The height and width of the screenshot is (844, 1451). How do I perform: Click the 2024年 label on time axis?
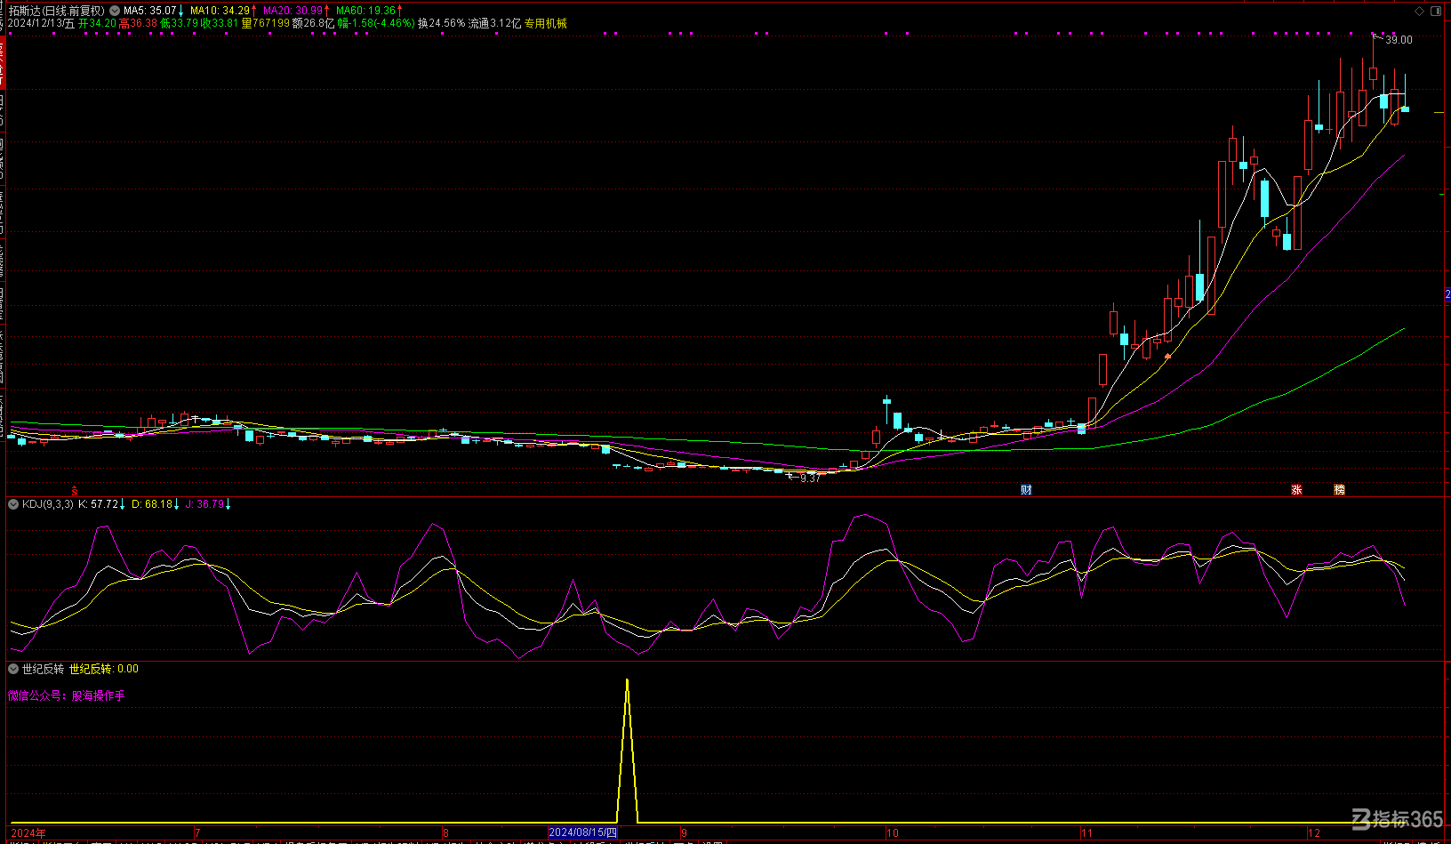[x=28, y=833]
